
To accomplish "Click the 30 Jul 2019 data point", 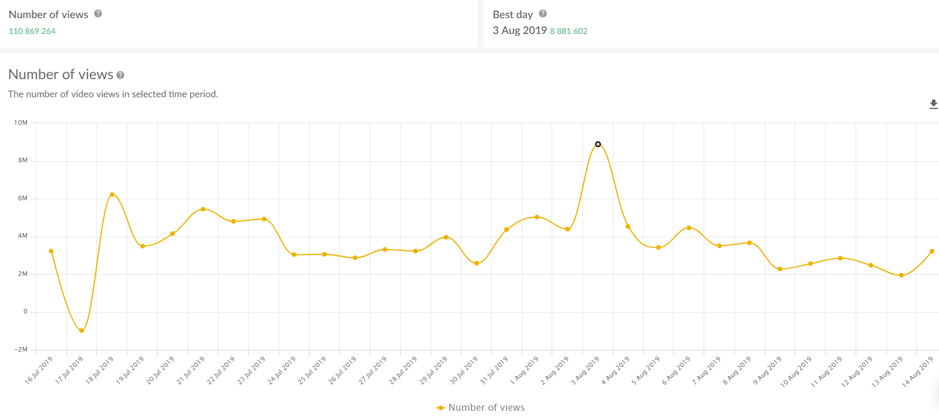I will click(x=477, y=264).
